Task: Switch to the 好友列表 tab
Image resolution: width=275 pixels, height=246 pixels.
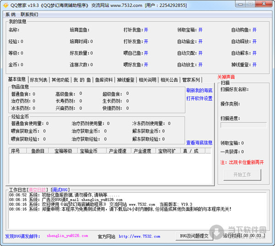Action: (x=38, y=80)
